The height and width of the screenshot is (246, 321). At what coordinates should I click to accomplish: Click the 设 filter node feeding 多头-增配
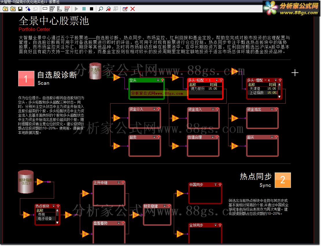click(x=235, y=71)
